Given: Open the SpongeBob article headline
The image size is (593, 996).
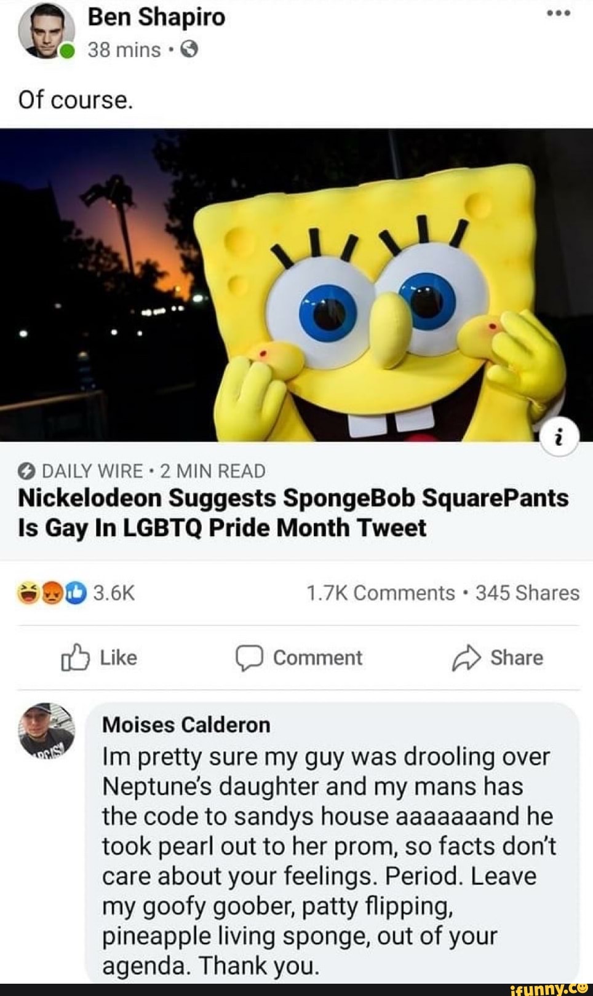Looking at the screenshot, I should point(293,512).
